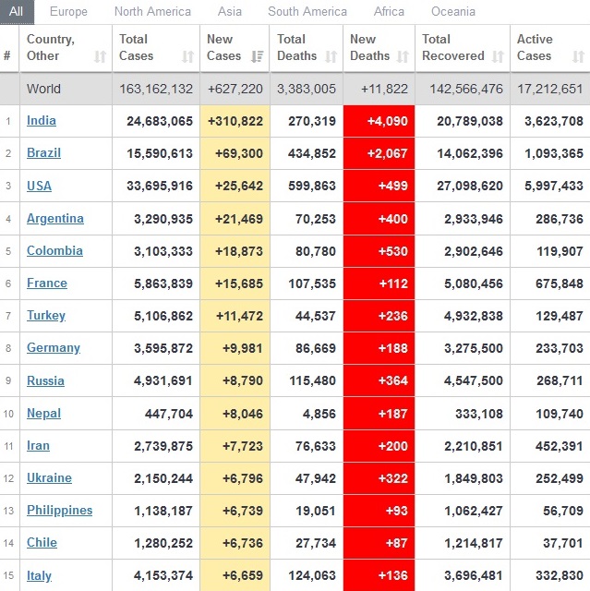Select the Oceania tab
Image resolution: width=590 pixels, height=591 pixels.
(453, 12)
